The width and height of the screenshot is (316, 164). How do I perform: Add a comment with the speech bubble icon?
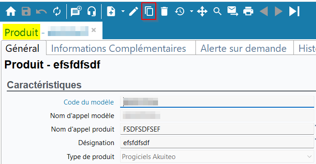[76, 11]
